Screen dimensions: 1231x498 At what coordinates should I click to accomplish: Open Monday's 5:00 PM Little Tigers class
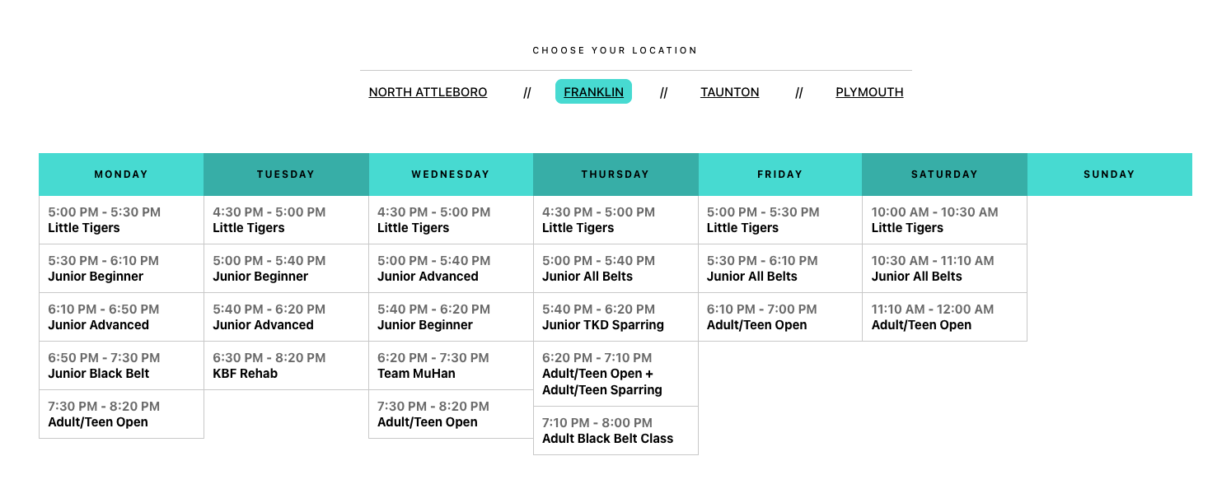coord(121,220)
